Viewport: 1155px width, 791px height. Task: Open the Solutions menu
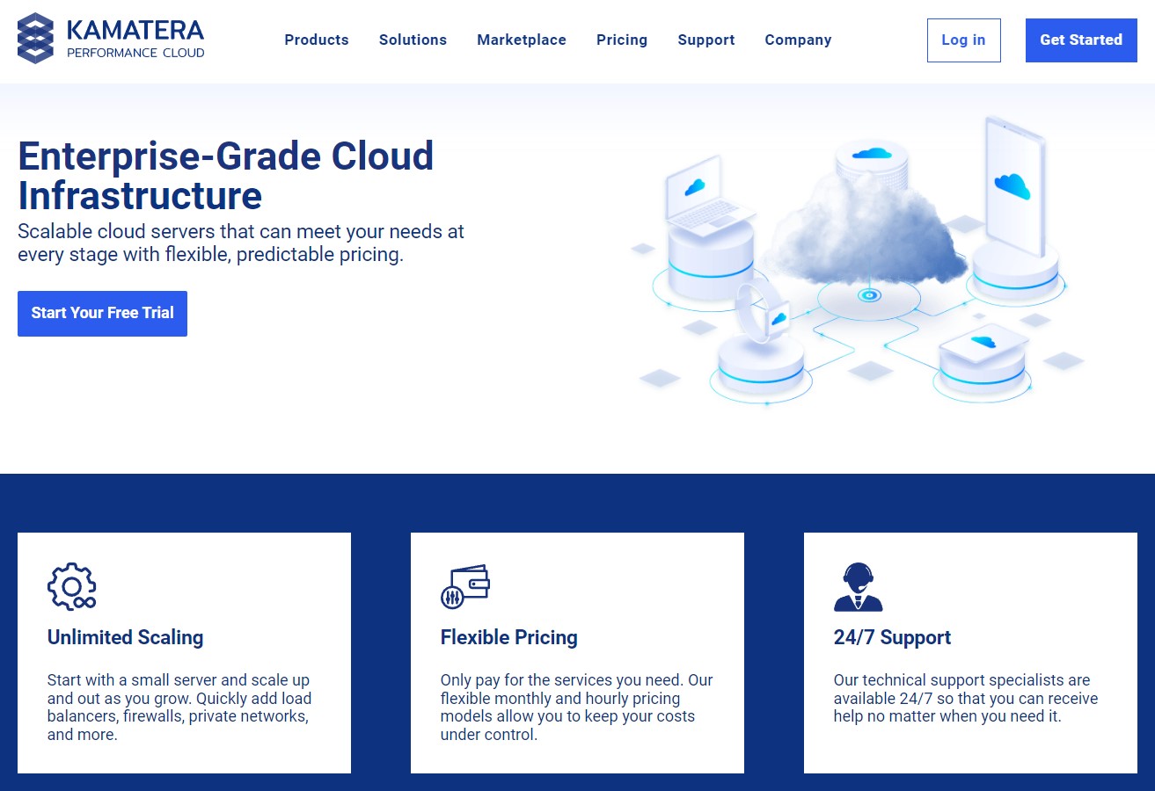click(x=413, y=40)
